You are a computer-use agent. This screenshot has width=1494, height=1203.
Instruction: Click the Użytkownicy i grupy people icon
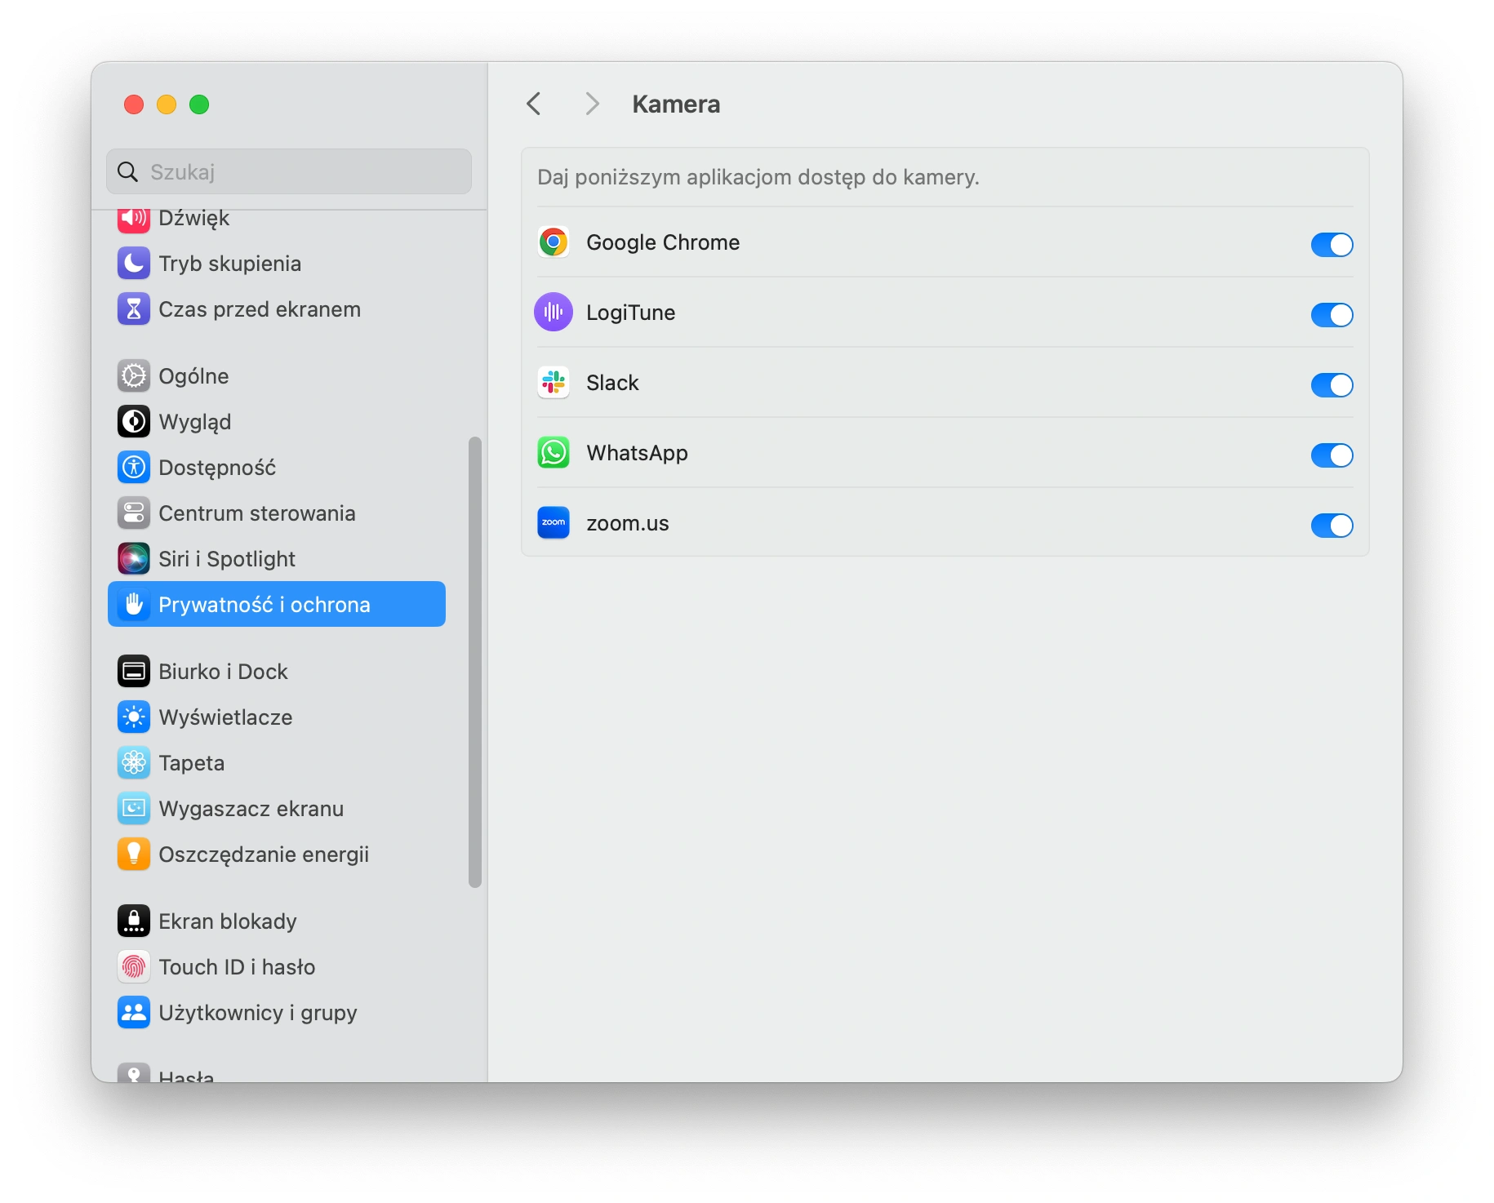[x=134, y=1013]
